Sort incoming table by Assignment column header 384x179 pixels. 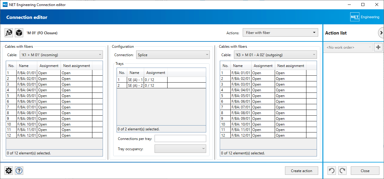[49, 65]
